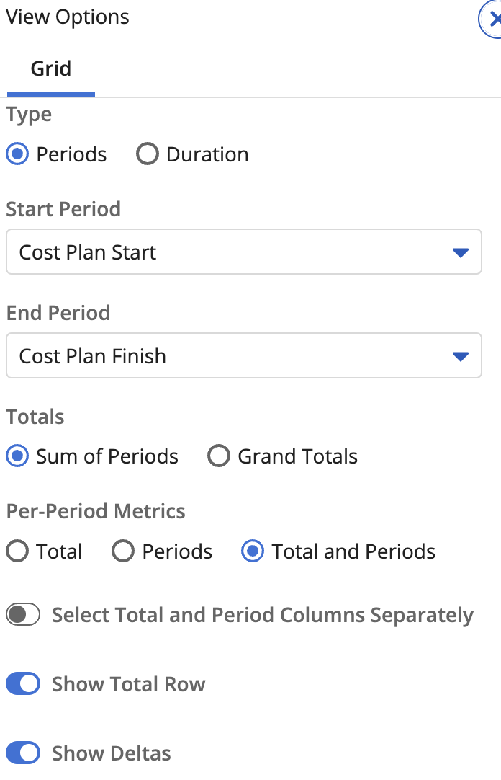The height and width of the screenshot is (780, 501).
Task: Choose the Duration type option
Action: [147, 154]
